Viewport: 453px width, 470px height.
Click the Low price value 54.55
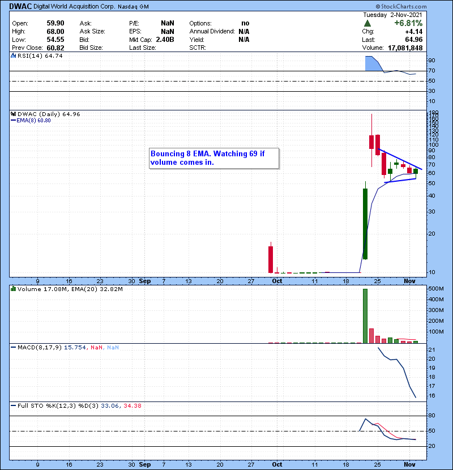pyautogui.click(x=55, y=40)
